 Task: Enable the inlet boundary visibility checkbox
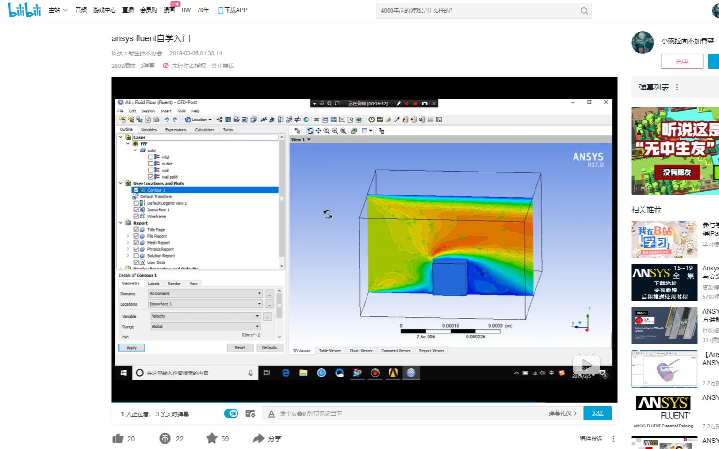point(151,157)
